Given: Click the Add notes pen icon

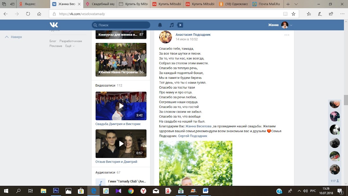Looking at the screenshot, I should 320,14.
